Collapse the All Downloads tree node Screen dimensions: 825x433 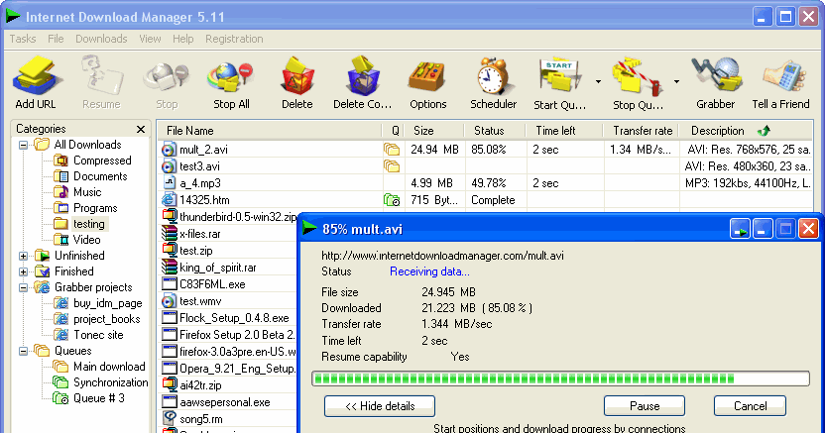point(23,145)
